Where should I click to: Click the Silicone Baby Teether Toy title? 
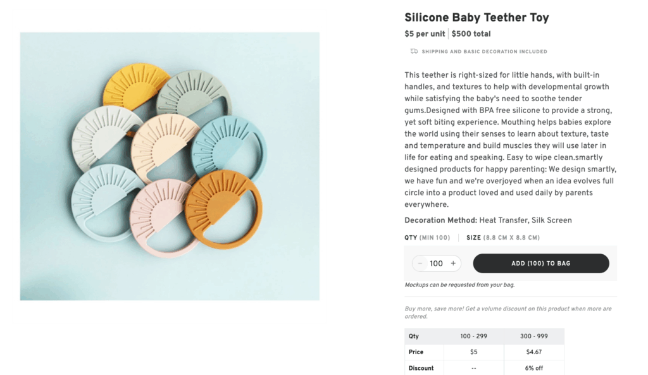click(x=477, y=17)
